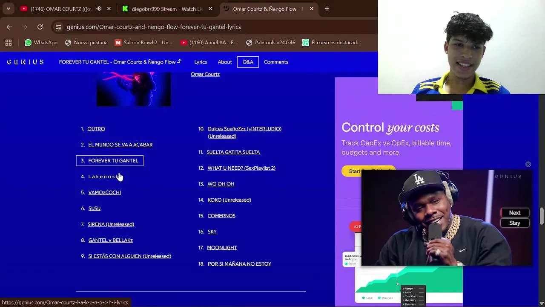Open the L a k e n o s h i track
The width and height of the screenshot is (545, 307).
point(105,177)
